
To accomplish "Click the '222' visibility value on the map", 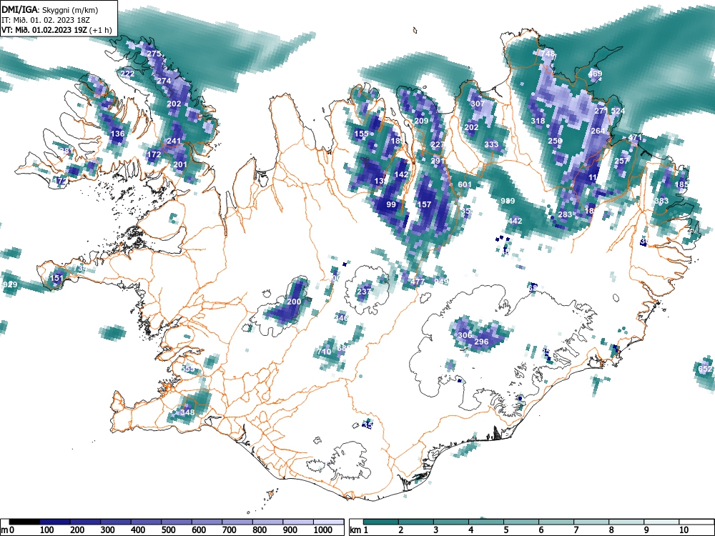I will click(x=128, y=74).
